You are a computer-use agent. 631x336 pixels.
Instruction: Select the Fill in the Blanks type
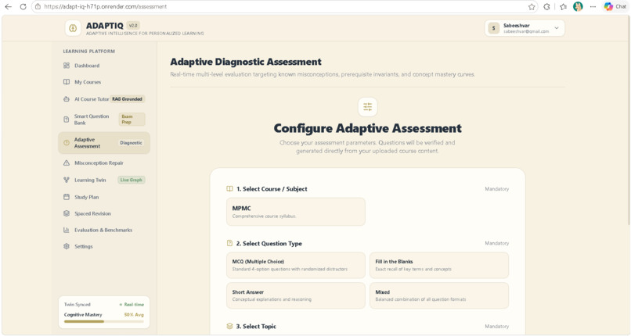tap(439, 265)
